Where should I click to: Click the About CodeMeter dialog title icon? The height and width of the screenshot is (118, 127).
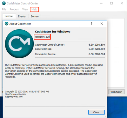tap(6, 24)
